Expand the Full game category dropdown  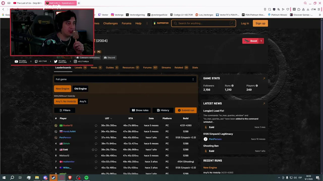125,79
